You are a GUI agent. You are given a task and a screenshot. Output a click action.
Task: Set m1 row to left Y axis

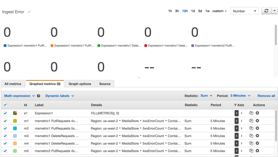[236, 121]
